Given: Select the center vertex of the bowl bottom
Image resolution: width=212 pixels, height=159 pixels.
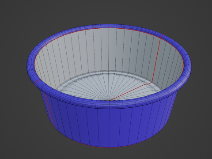Looking at the screenshot, I should (x=109, y=101).
